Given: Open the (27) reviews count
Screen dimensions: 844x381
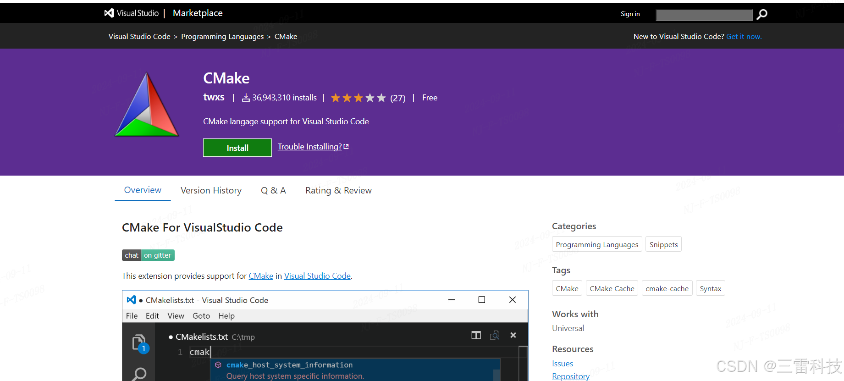Looking at the screenshot, I should [398, 98].
